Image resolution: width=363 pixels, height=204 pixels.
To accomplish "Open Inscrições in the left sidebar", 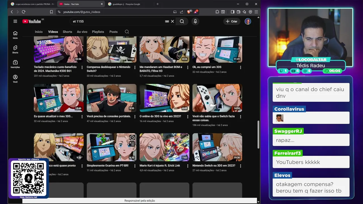I will tap(15, 64).
